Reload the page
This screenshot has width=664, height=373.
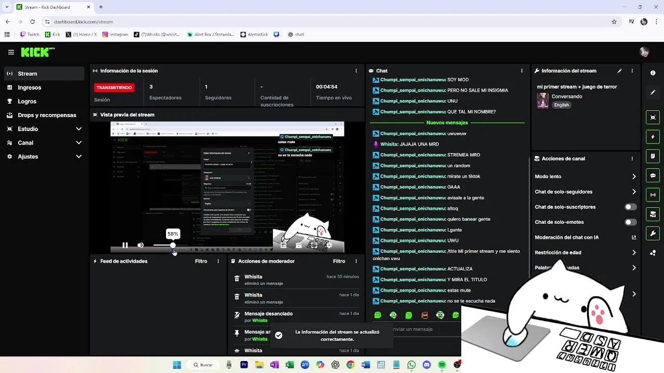point(32,22)
